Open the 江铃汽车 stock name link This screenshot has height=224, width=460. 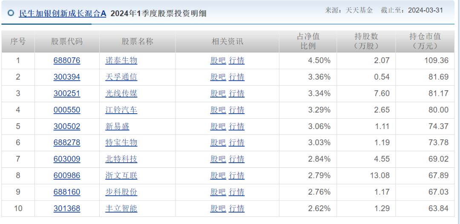click(x=121, y=110)
